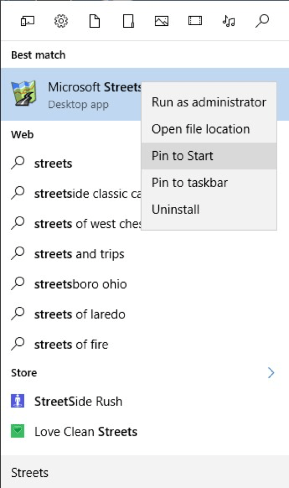Select the Folders filter icon

[128, 21]
